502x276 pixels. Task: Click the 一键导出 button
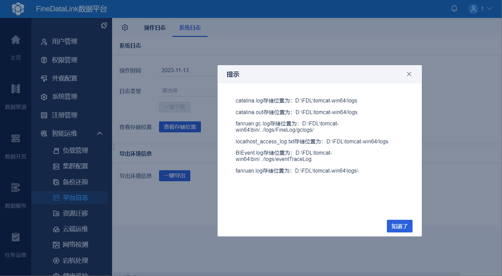point(175,176)
